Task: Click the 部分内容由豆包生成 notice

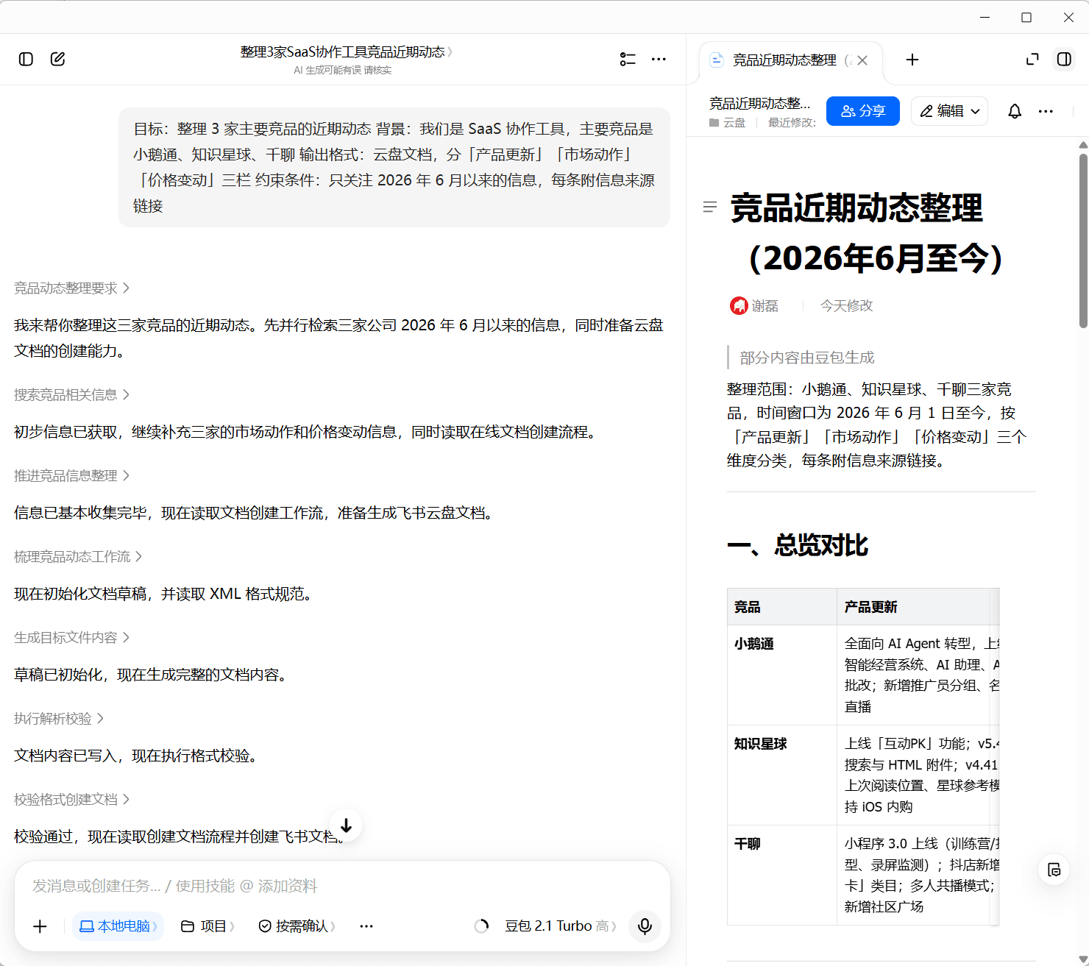Action: point(807,358)
